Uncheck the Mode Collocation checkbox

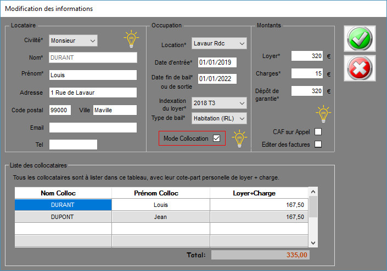(216, 139)
